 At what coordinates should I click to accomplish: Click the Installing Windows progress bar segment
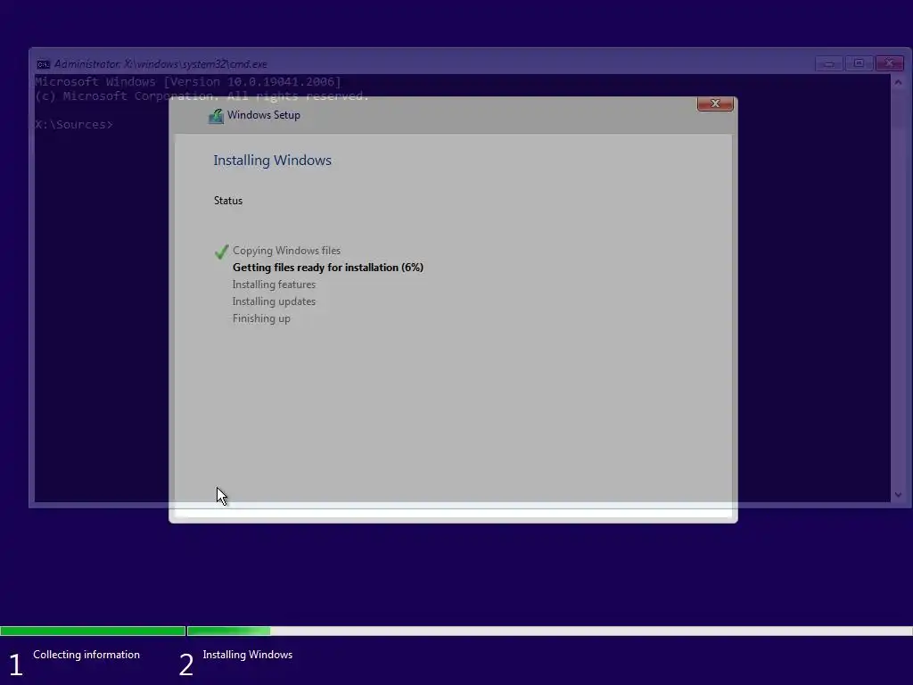[549, 631]
